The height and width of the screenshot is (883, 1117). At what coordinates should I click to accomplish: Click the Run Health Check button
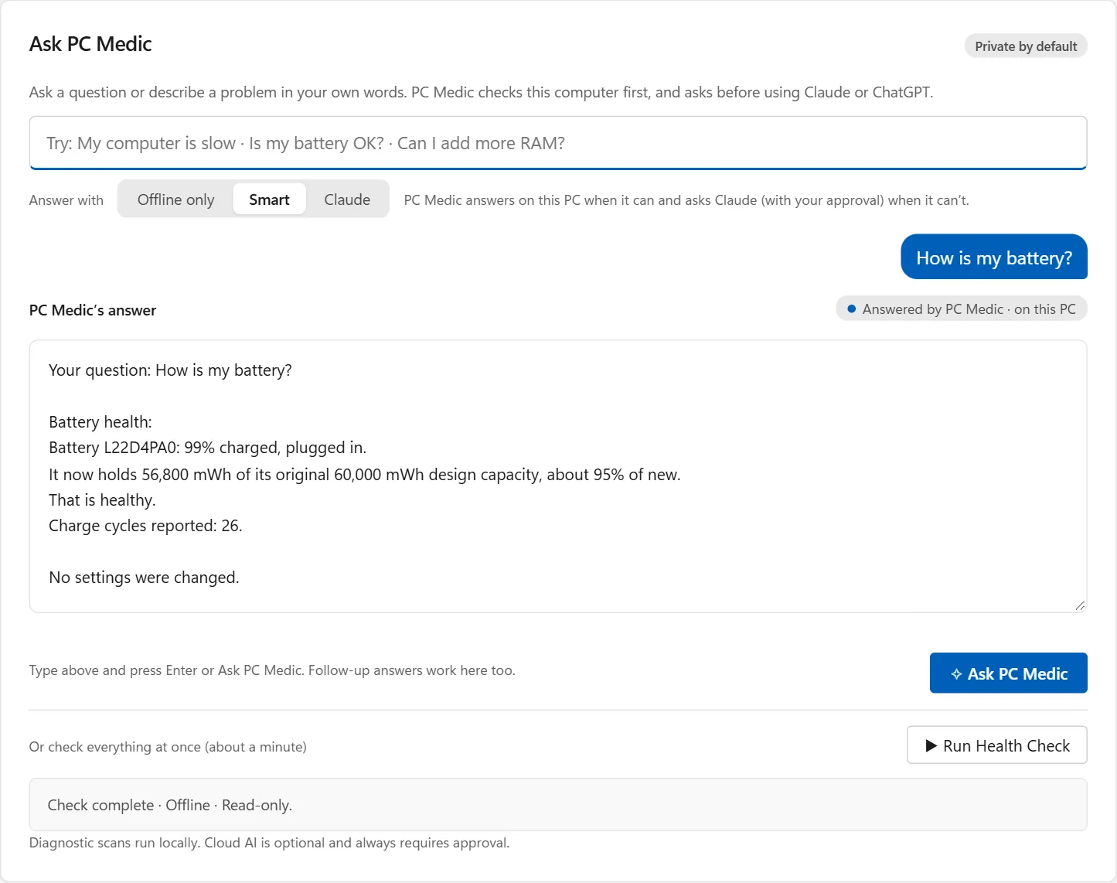pos(996,745)
